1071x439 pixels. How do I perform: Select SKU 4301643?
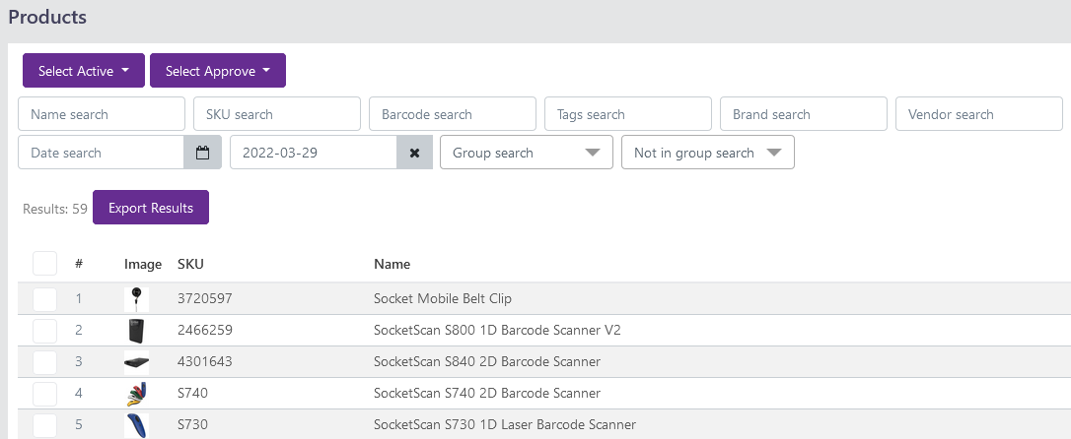205,362
